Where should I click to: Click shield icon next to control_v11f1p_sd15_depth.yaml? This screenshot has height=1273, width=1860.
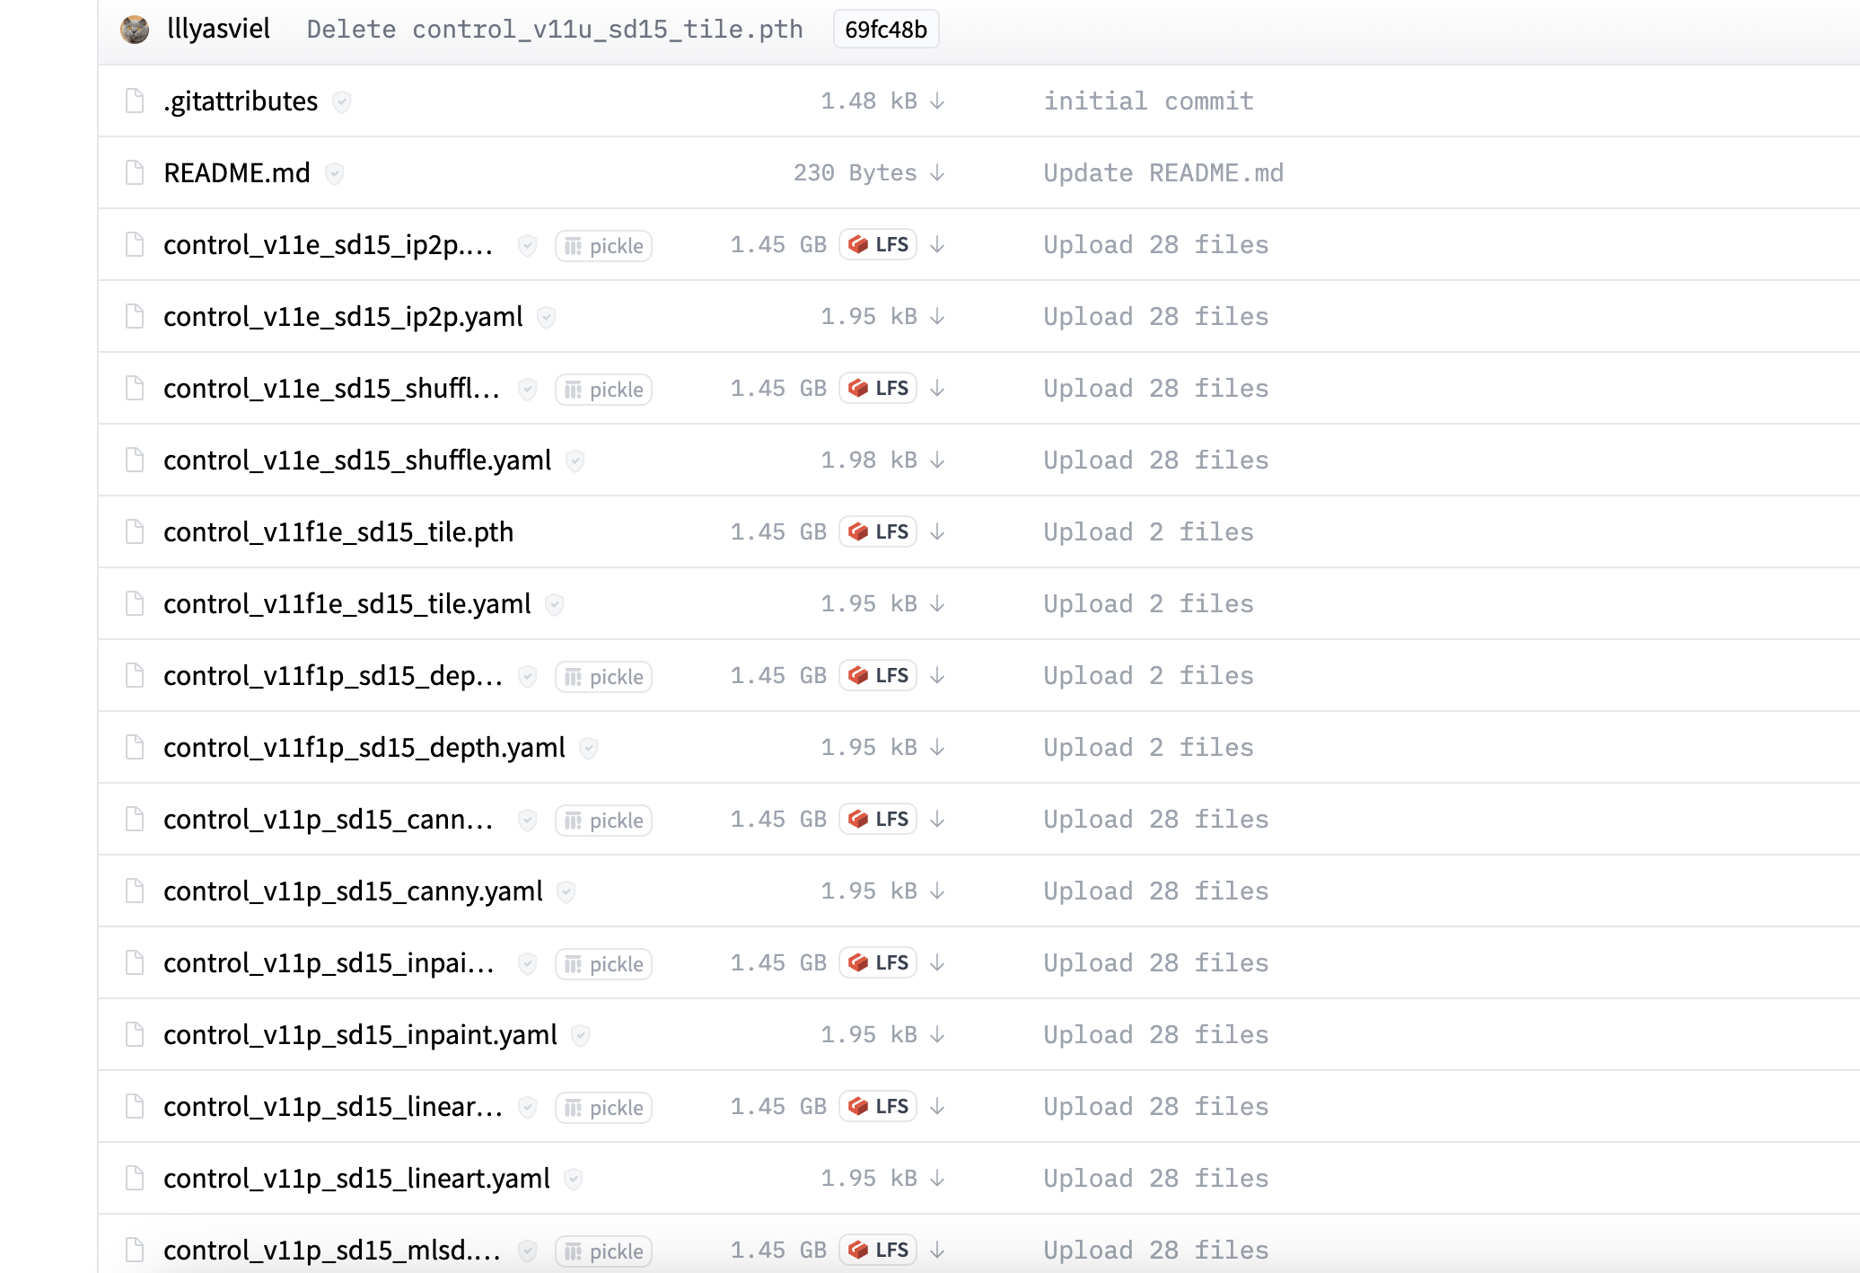click(589, 748)
